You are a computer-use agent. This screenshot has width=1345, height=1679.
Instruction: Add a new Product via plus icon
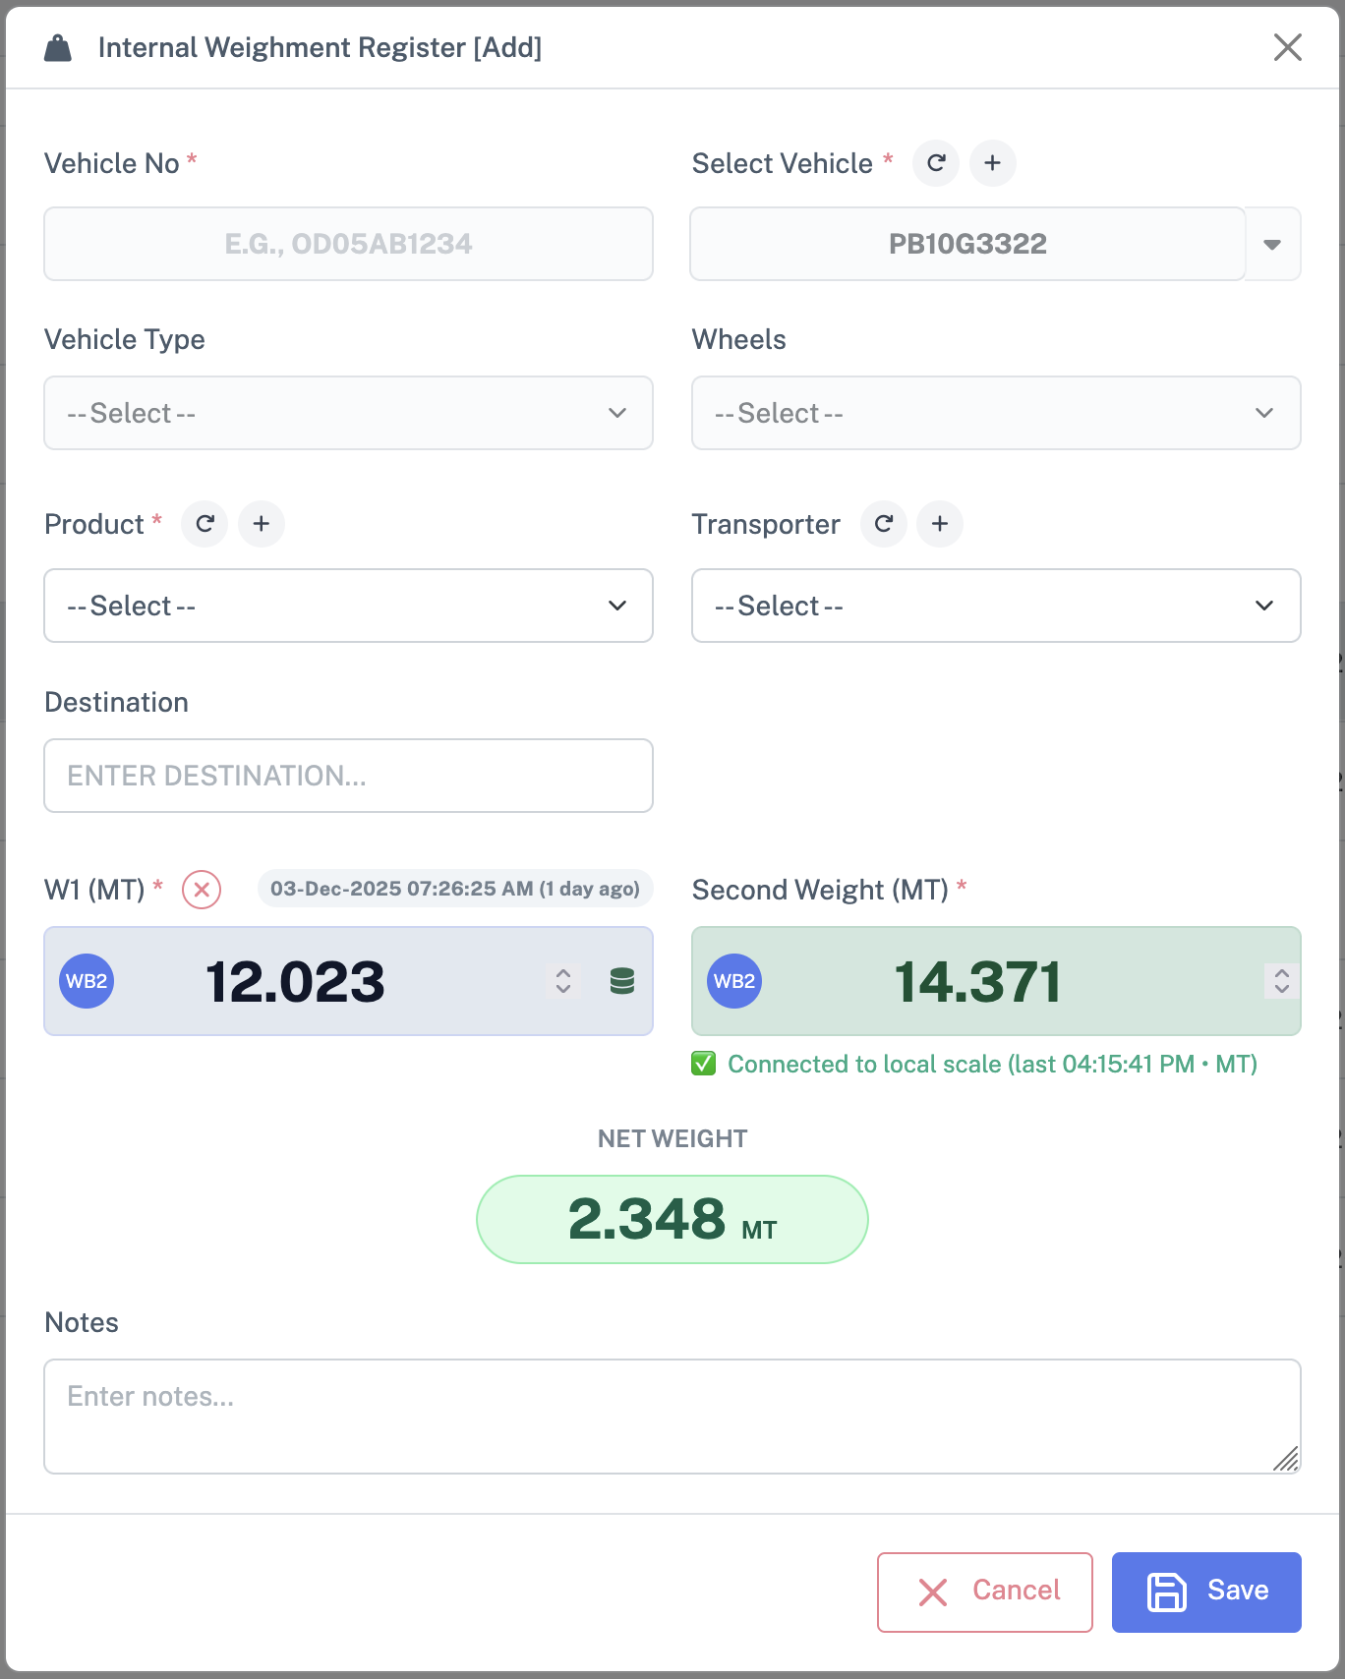[262, 524]
